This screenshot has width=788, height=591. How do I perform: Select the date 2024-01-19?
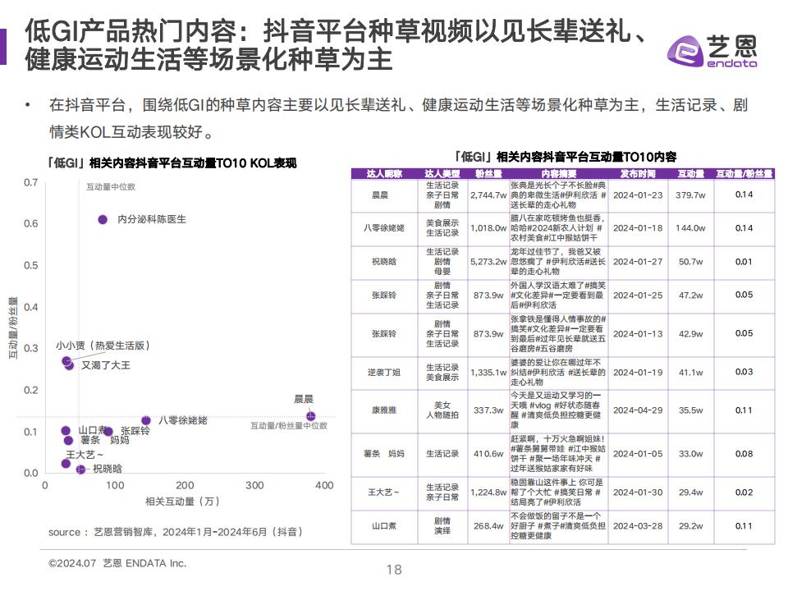(638, 373)
